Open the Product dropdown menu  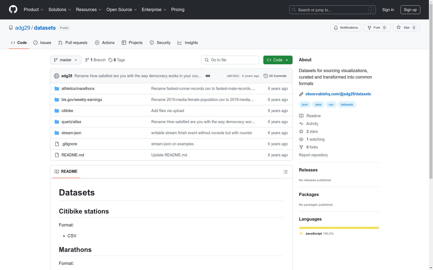(x=34, y=10)
